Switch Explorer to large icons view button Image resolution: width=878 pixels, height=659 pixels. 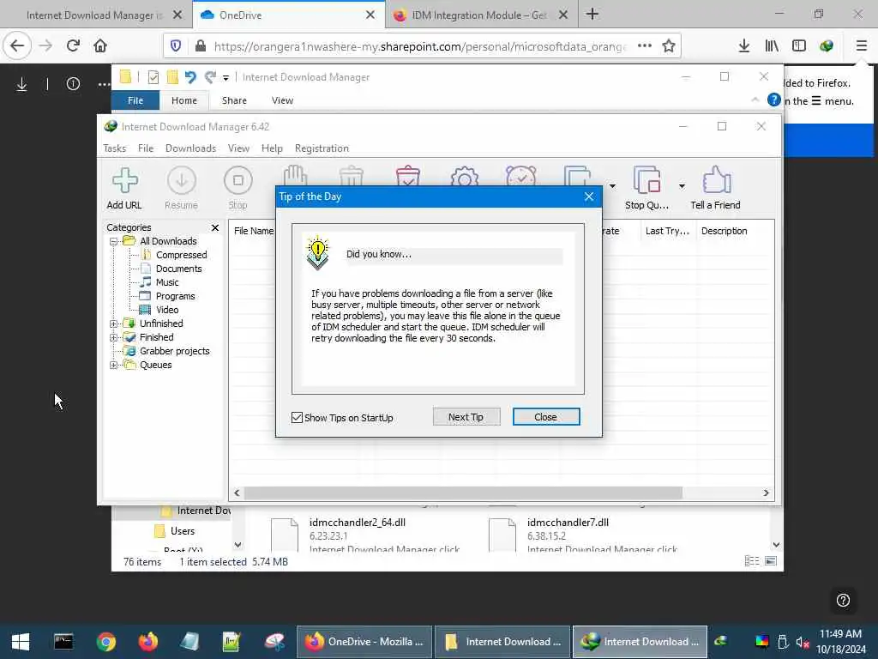click(x=771, y=561)
